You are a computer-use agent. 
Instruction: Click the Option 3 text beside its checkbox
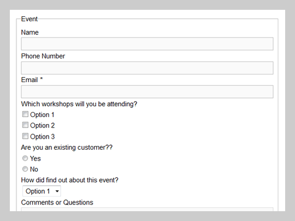coord(42,137)
